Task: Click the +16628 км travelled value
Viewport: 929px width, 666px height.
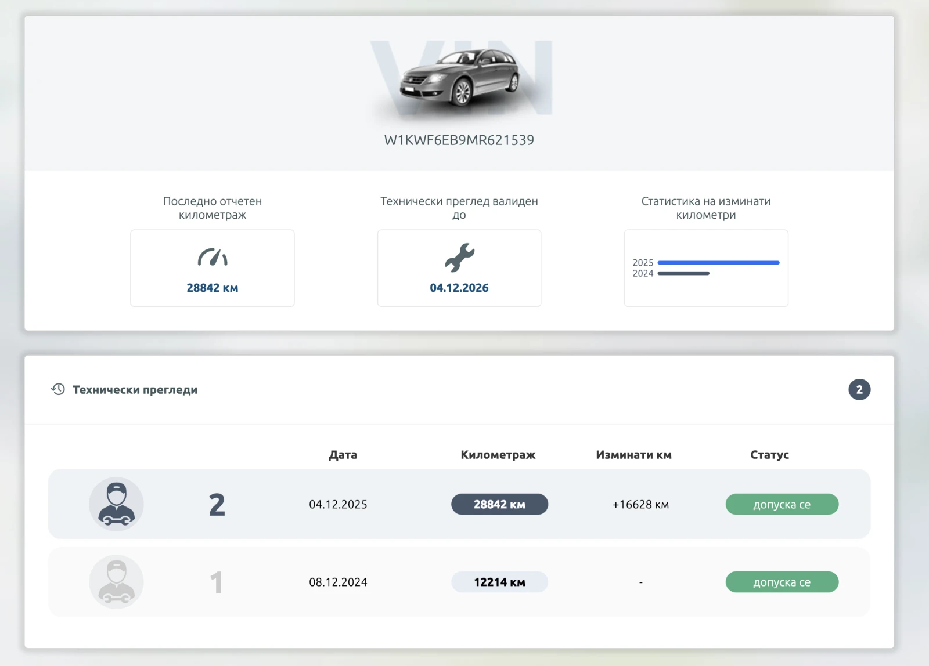Action: (x=640, y=505)
